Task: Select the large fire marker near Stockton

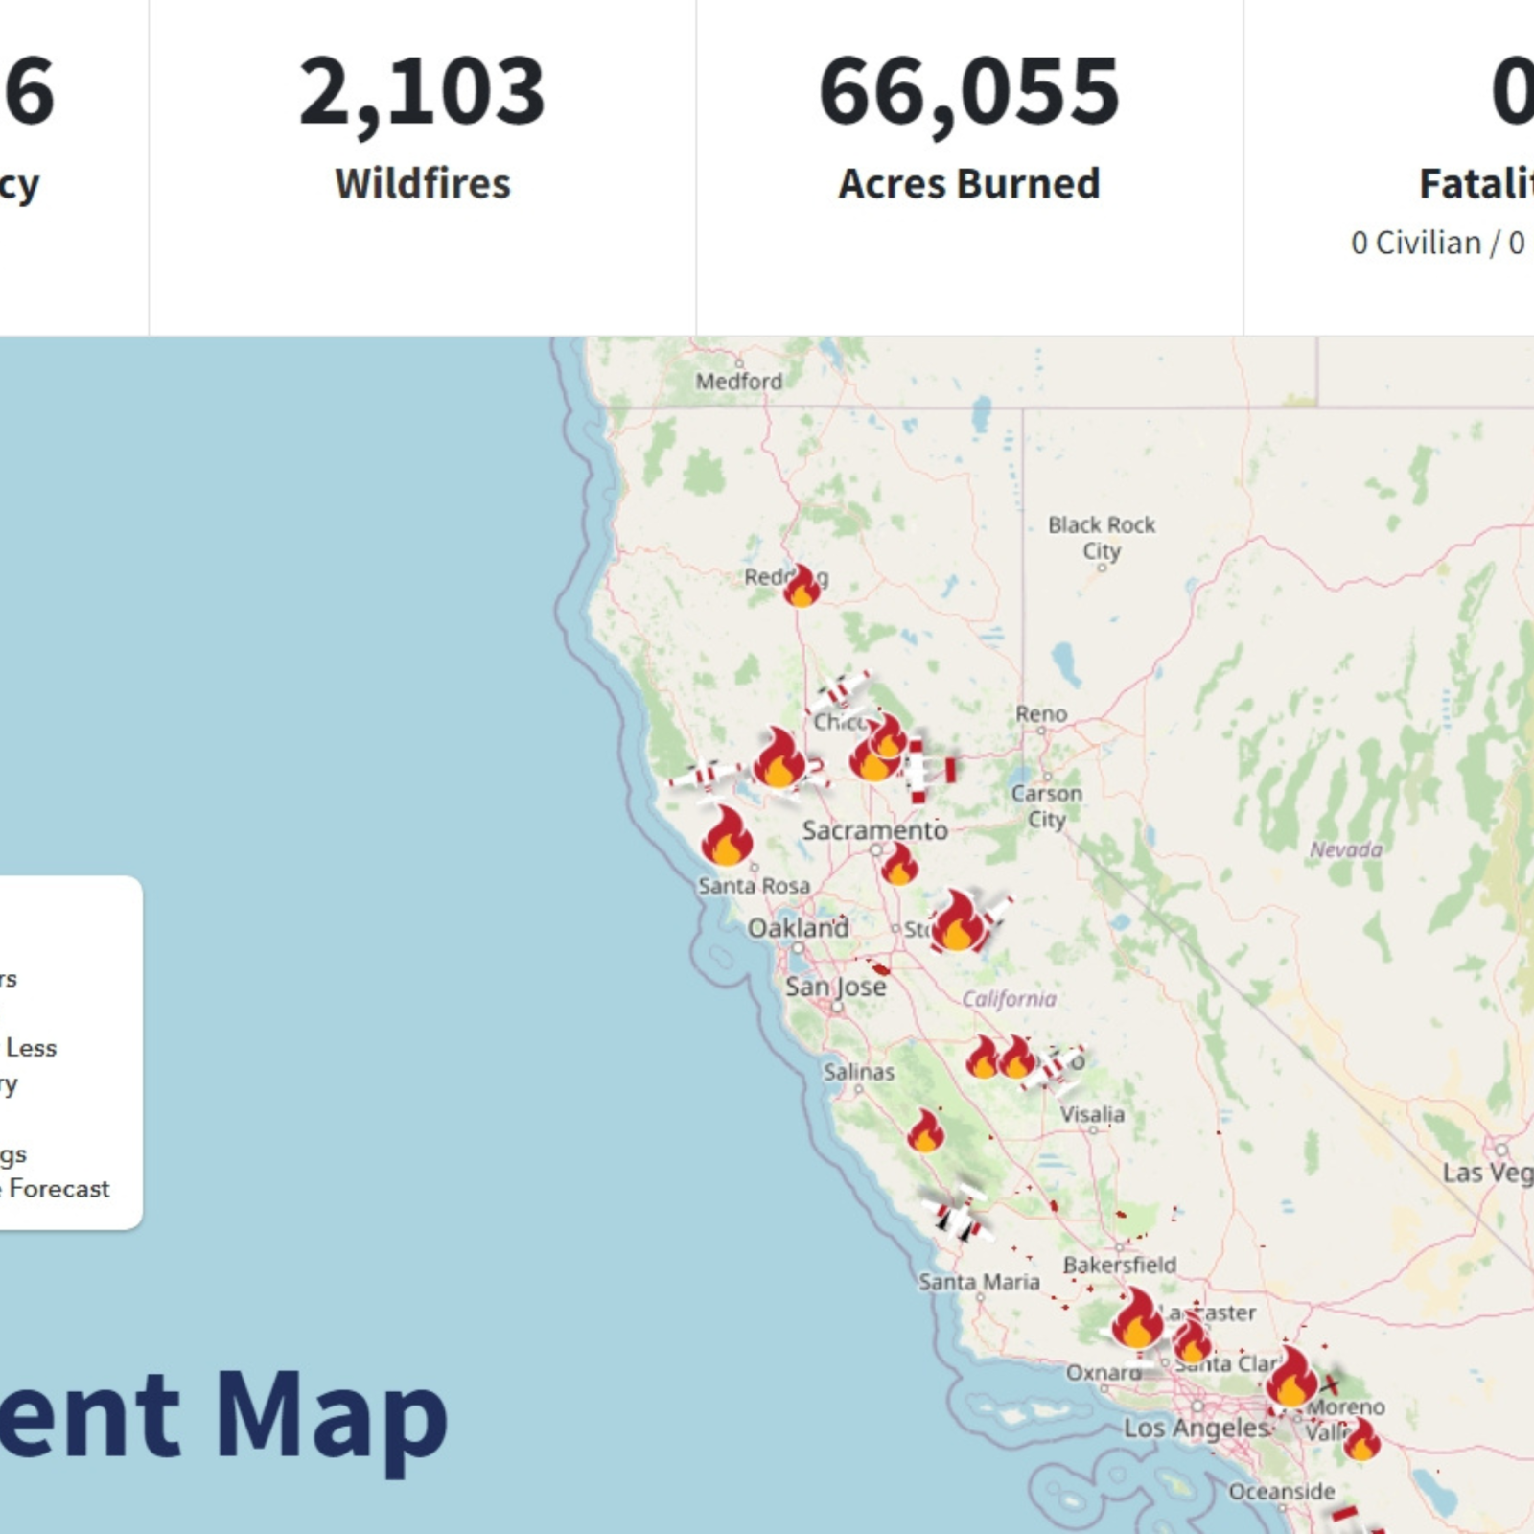Action: click(957, 921)
